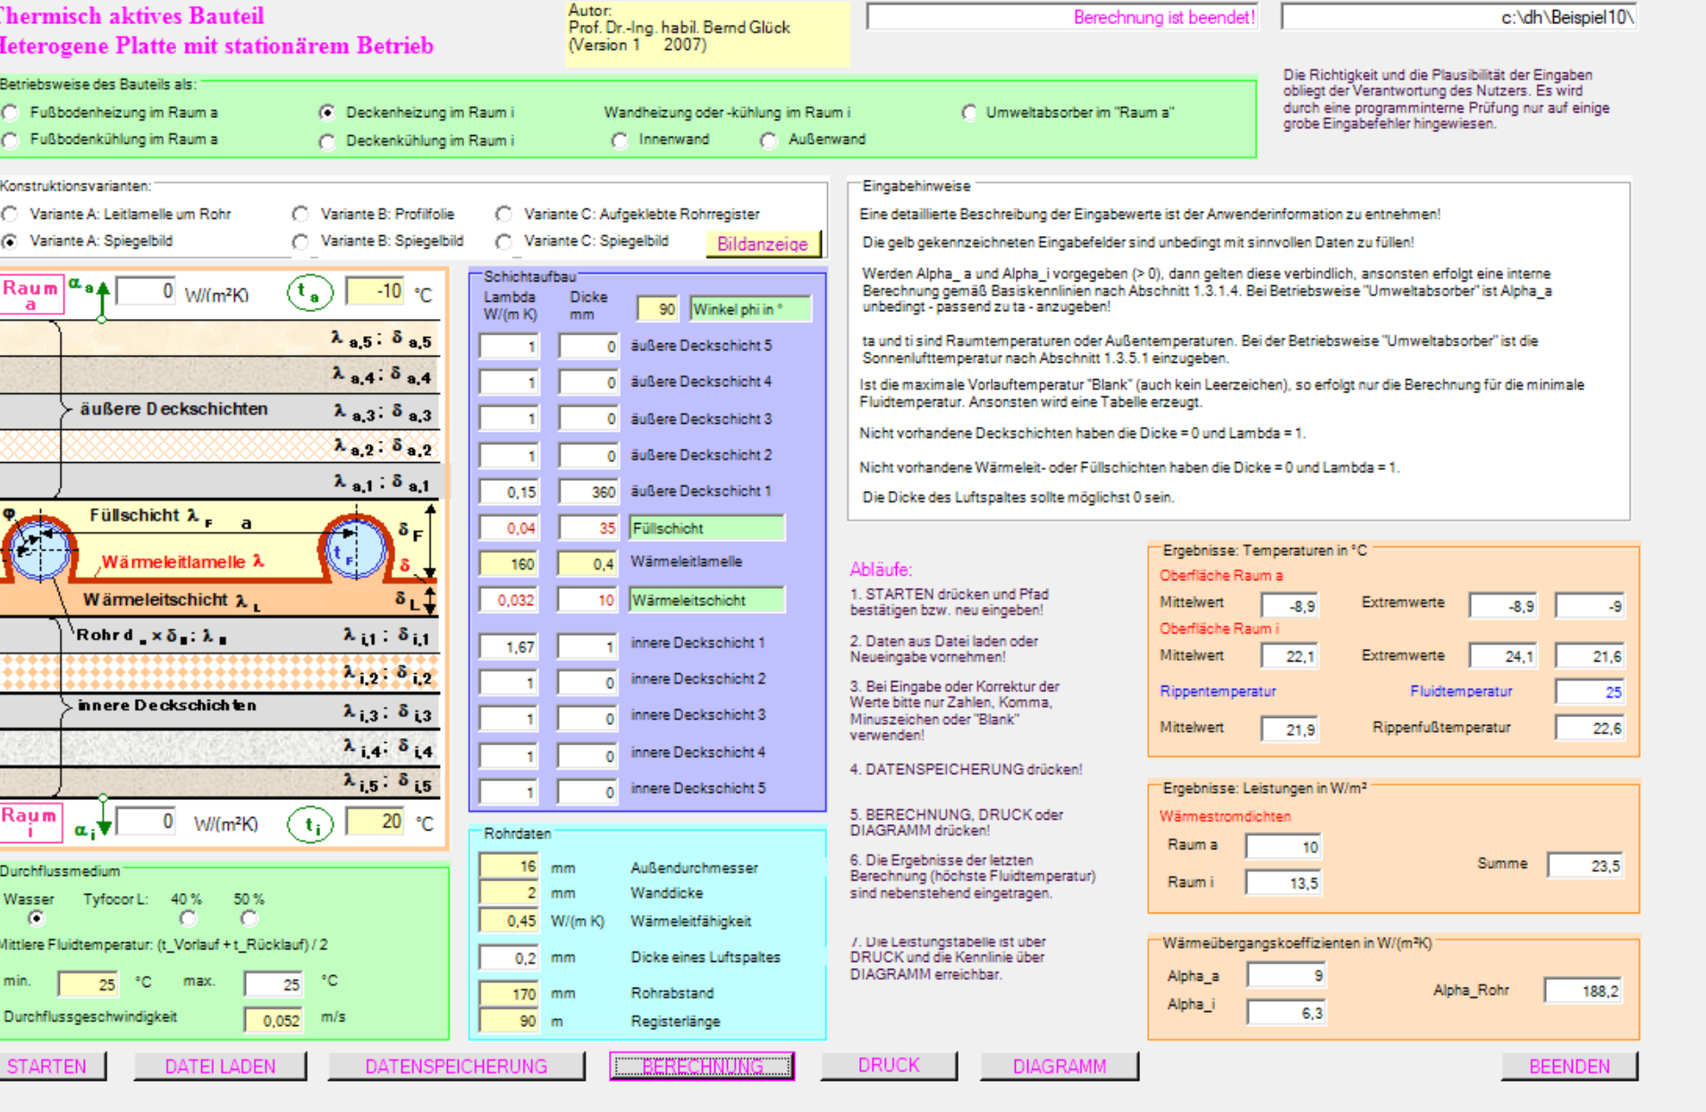1706x1112 pixels.
Task: Click the Füllschicht Lambda input field
Action: click(x=509, y=528)
